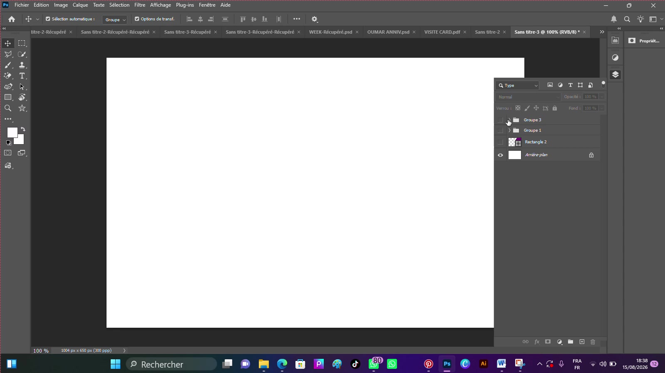Screen dimensions: 665x373
Task: Open the extra tools three-dot button
Action: 8,119
